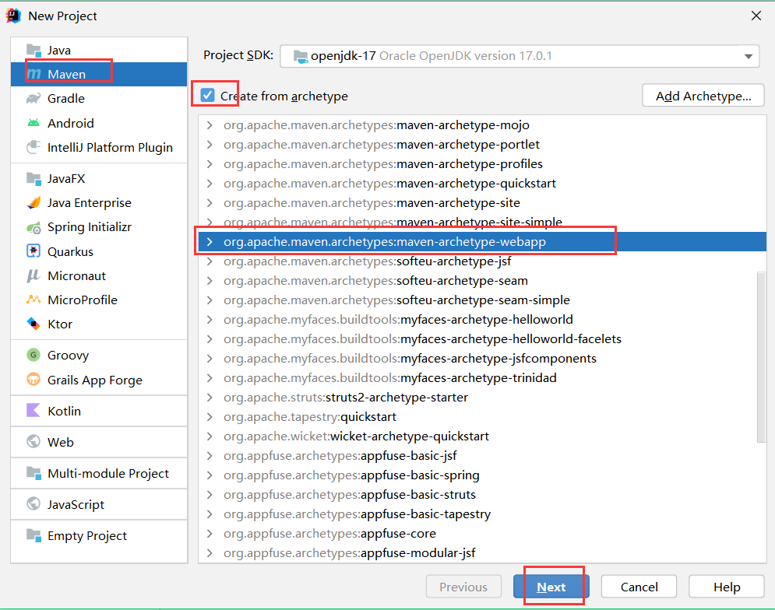The image size is (775, 610).
Task: Expand the maven-archetype-mojo node
Action: coord(210,125)
